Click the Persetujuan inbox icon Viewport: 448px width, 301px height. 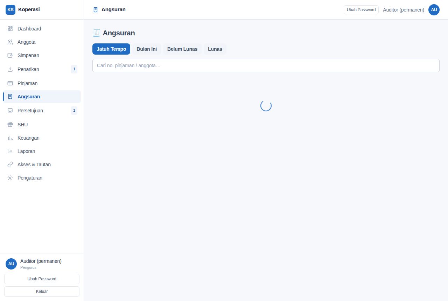point(10,111)
